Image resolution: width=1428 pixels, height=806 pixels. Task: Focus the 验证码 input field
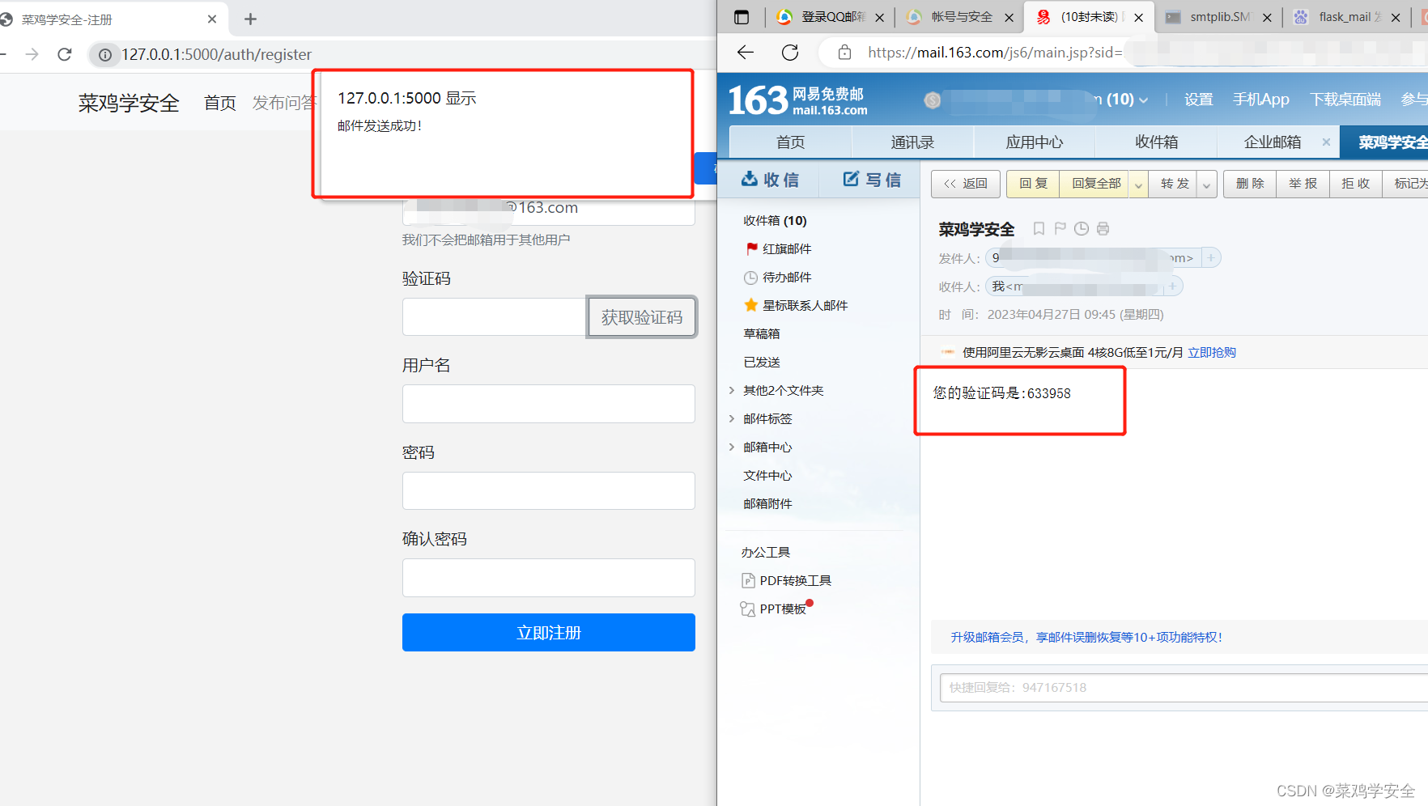(x=495, y=317)
